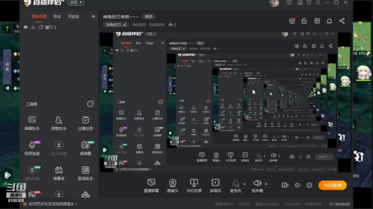
Task: Click the record video icon in bottom bar
Action: 285,185
